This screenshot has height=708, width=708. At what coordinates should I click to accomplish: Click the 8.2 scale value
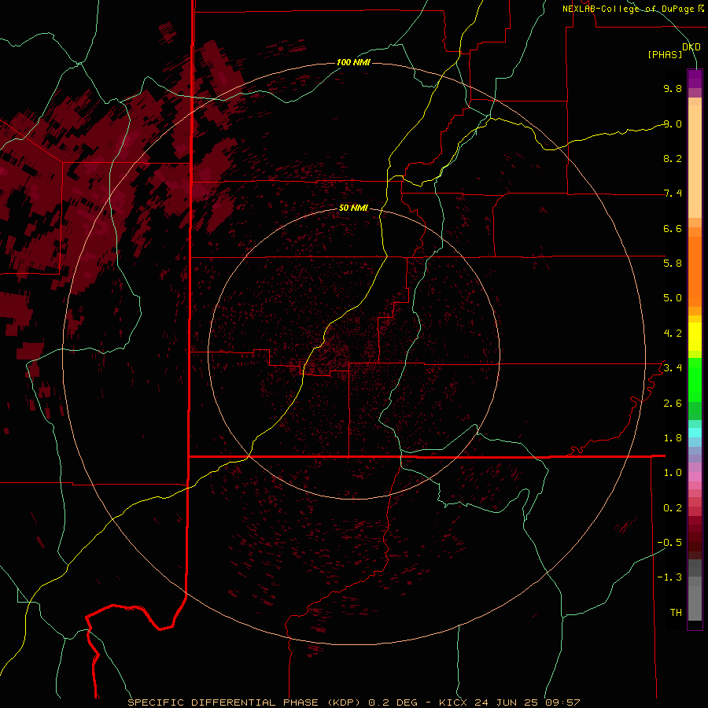[673, 158]
